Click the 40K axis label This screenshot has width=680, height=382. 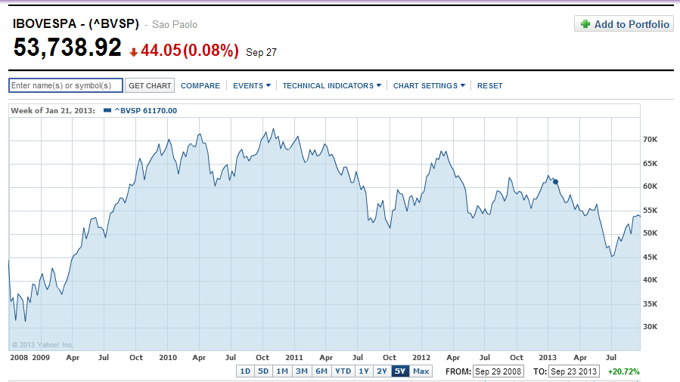[x=650, y=279]
